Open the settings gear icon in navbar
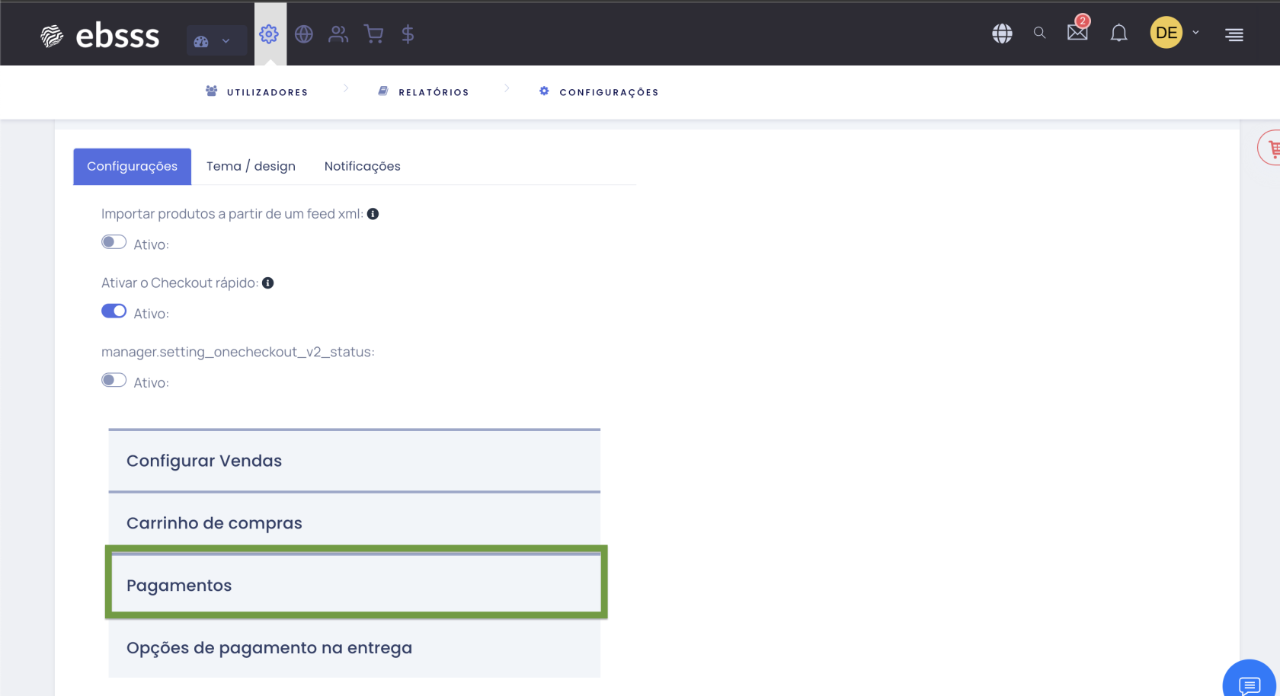 (x=269, y=34)
